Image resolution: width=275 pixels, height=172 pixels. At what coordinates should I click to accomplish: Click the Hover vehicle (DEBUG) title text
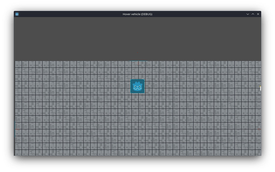click(x=137, y=14)
